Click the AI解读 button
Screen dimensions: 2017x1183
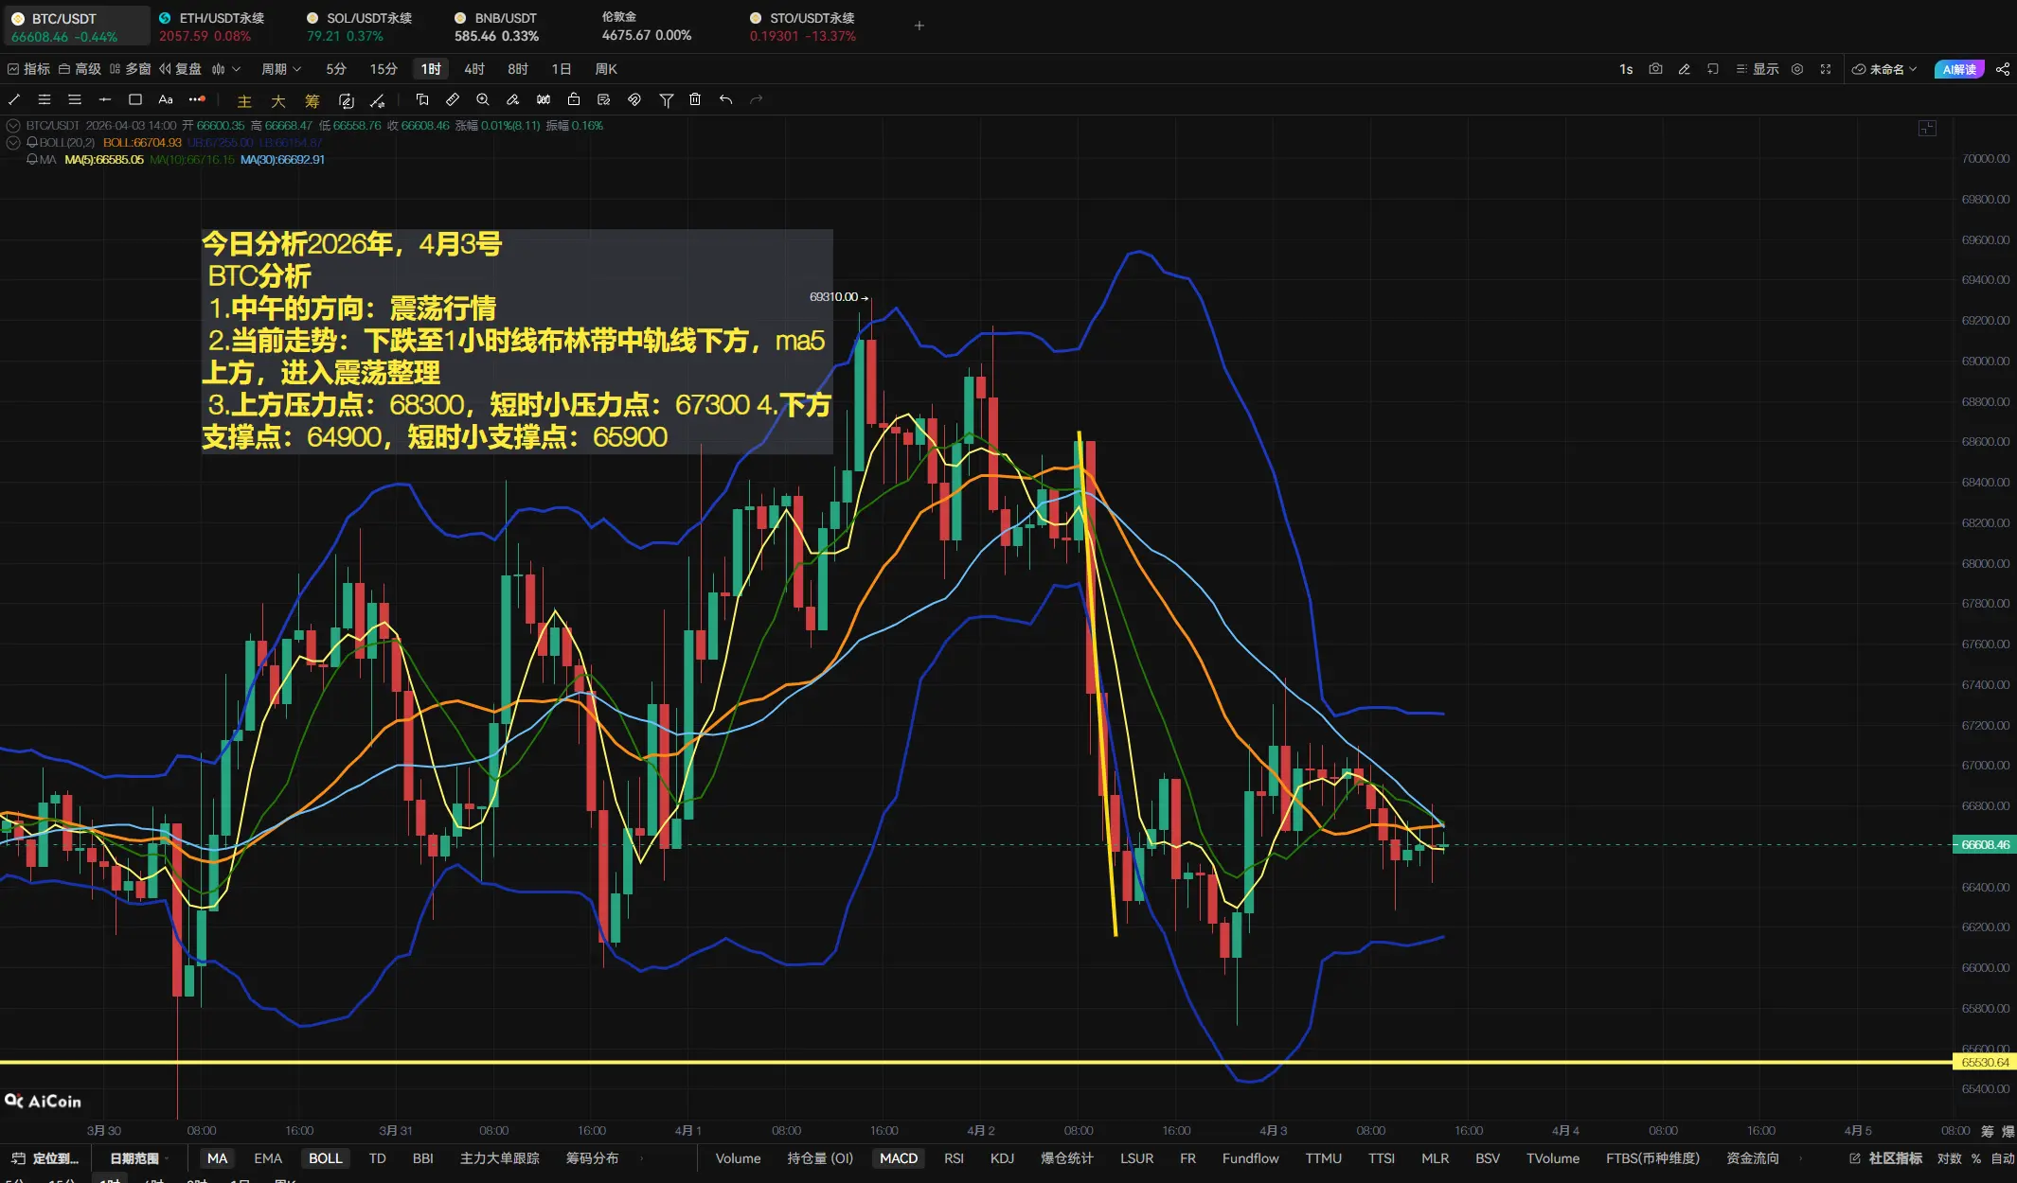1958,69
